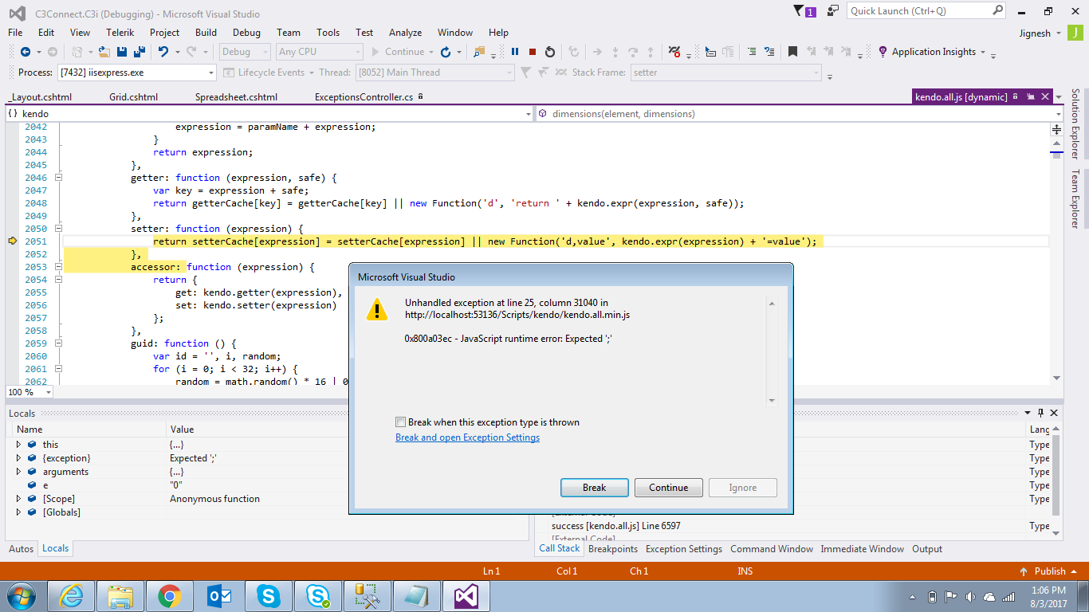Click the Open File folder icon
The height and width of the screenshot is (612, 1089).
point(105,52)
